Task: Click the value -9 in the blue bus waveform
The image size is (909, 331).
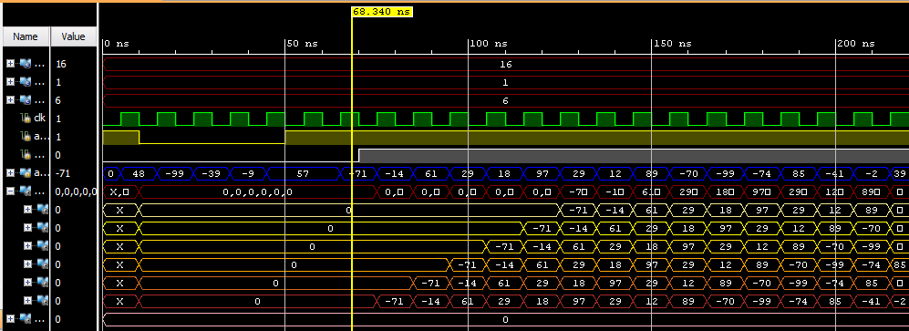Action: tap(249, 173)
